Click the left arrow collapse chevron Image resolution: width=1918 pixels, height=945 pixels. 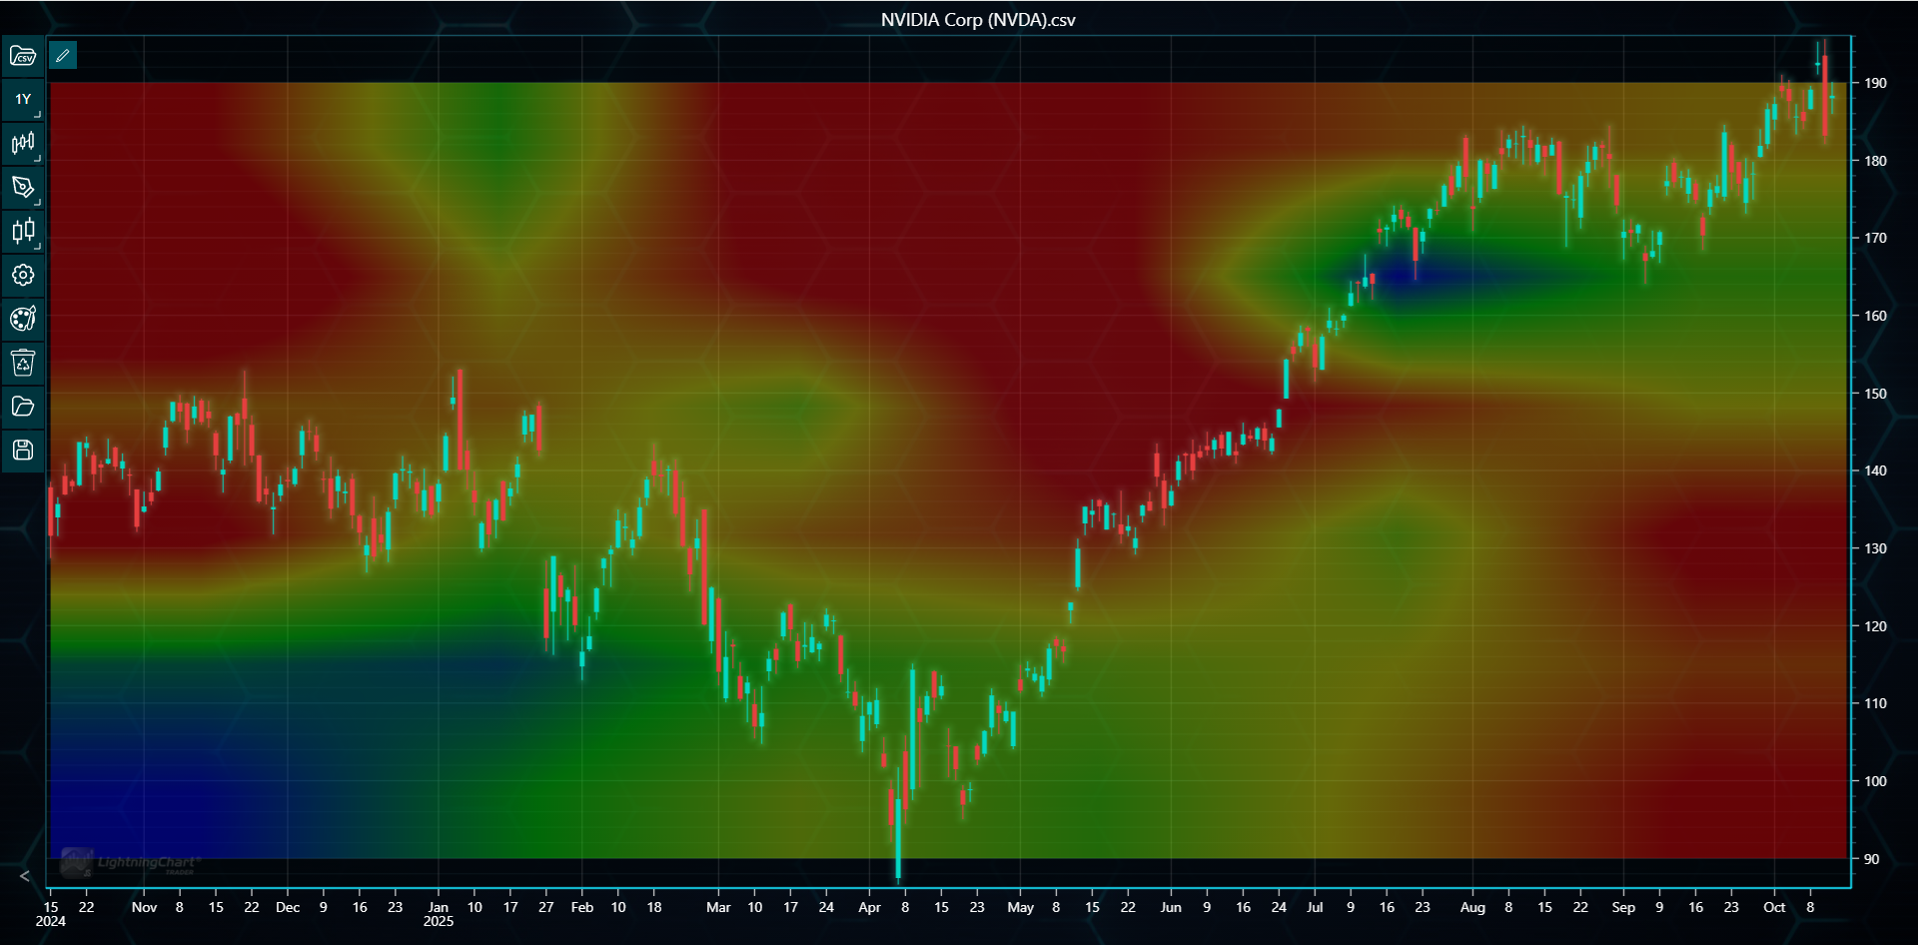coord(25,876)
